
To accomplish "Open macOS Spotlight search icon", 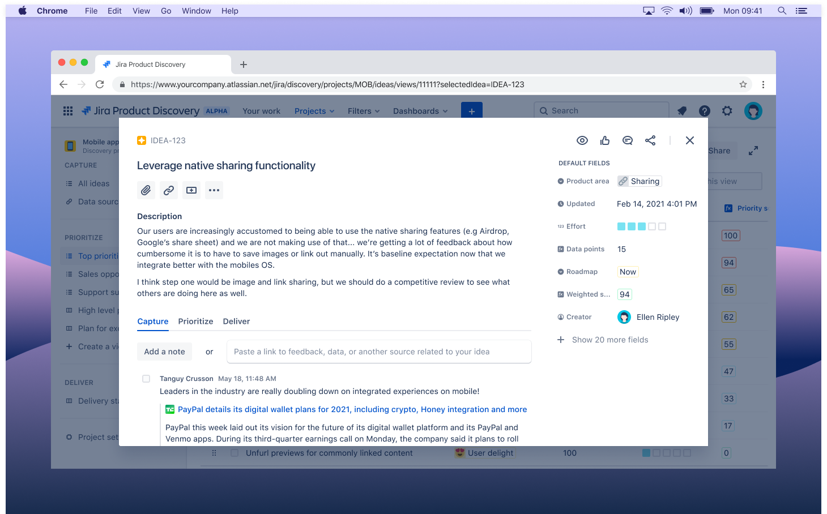I will (x=782, y=11).
